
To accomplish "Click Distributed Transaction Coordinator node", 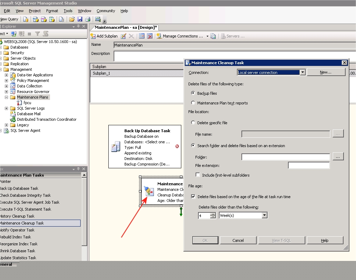I will coord(47,119).
